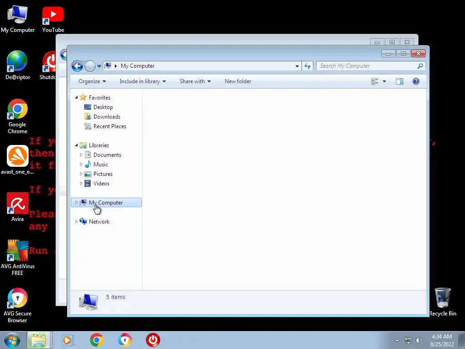Expand the Documents library

tap(81, 155)
